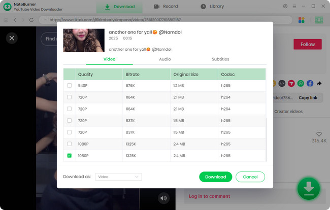Switch to the Audio tab
The image size is (330, 210).
pos(165,59)
